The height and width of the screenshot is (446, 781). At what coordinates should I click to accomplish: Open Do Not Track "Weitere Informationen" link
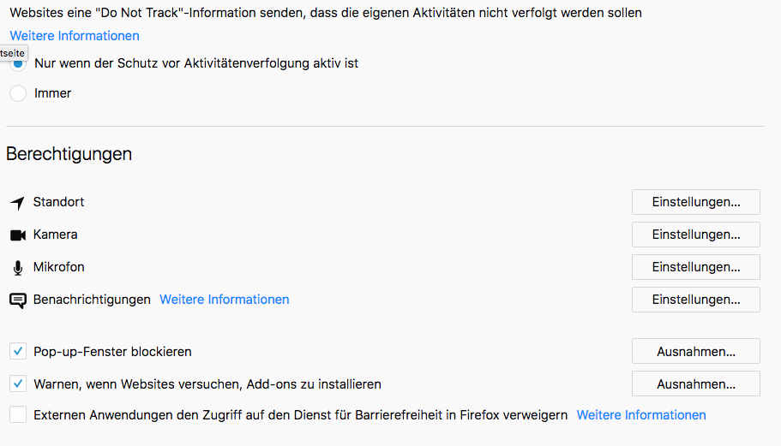click(75, 36)
